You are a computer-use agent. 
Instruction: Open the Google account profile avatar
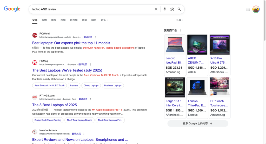[x=256, y=9]
